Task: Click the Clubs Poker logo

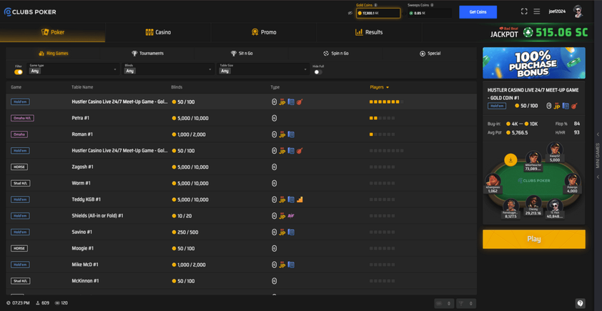Action: (x=30, y=12)
